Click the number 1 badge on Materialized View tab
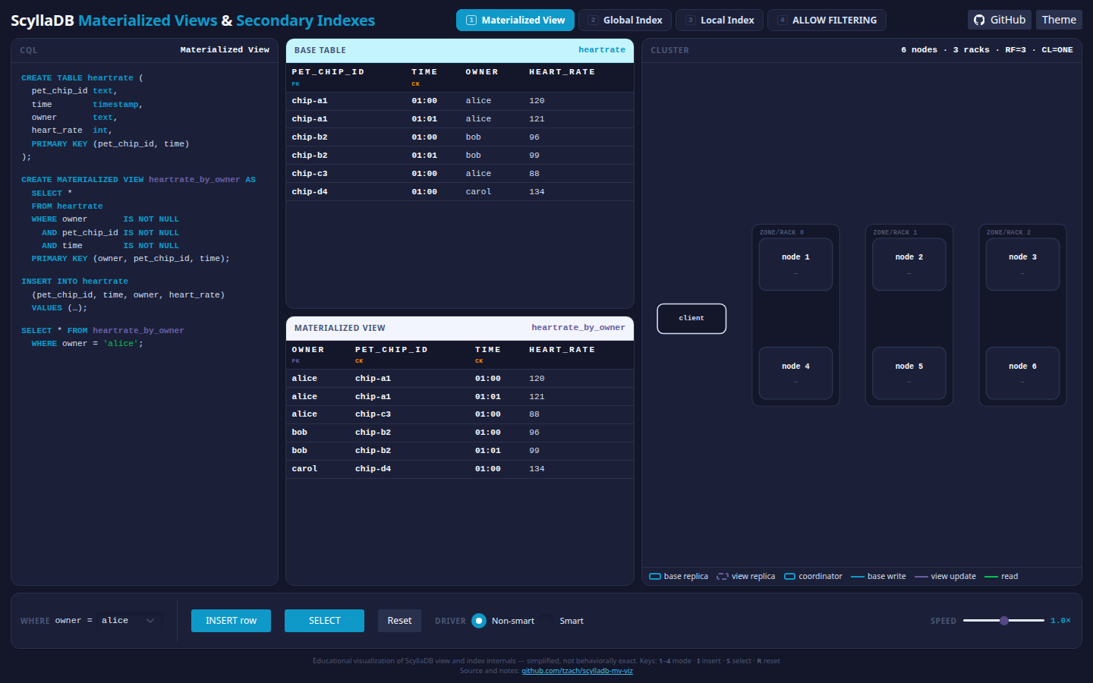Screen dimensions: 1093x683 point(471,20)
